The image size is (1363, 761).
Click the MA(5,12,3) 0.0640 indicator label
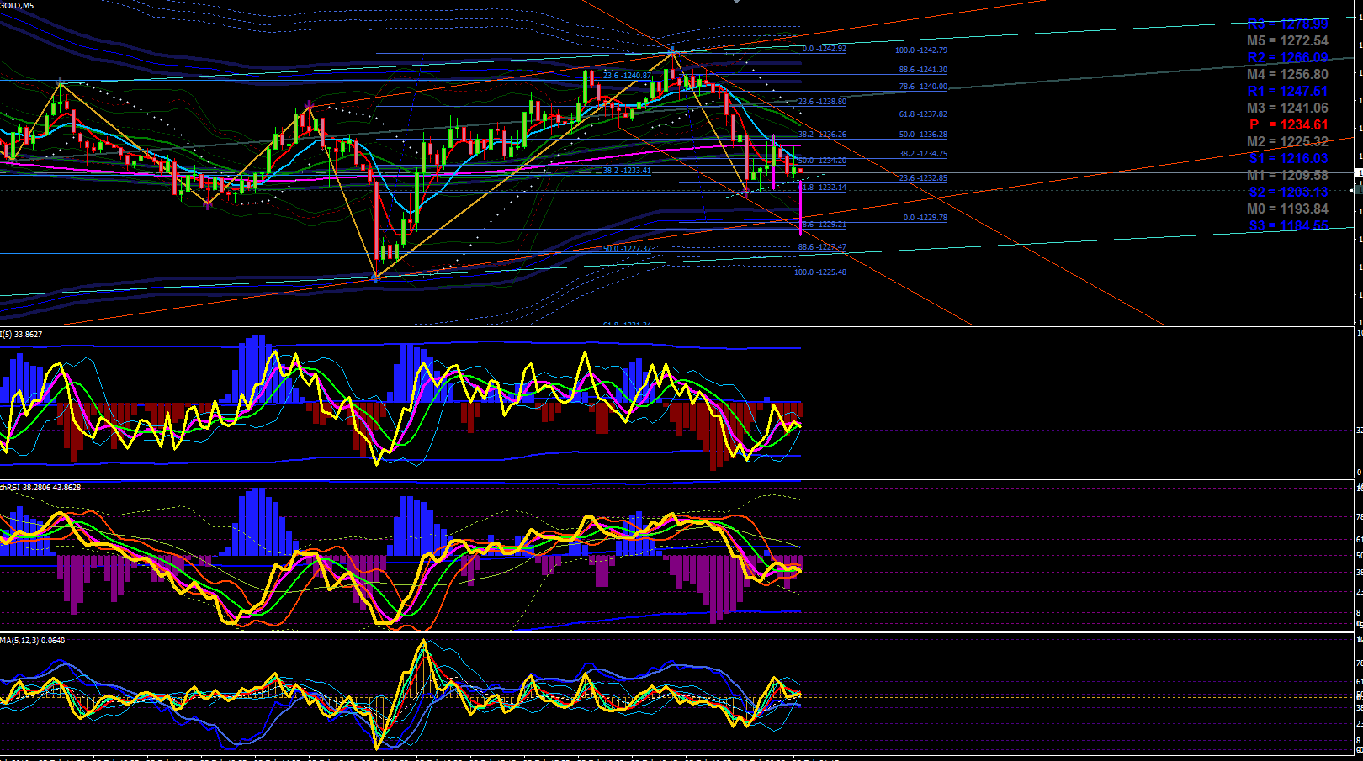pyautogui.click(x=33, y=641)
